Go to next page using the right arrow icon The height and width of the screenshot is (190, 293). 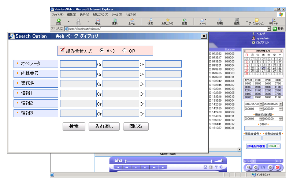[x=271, y=167]
